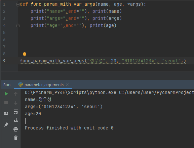This screenshot has width=194, height=148.
Task: Click the green Run (rerun) button
Action: click(6, 94)
